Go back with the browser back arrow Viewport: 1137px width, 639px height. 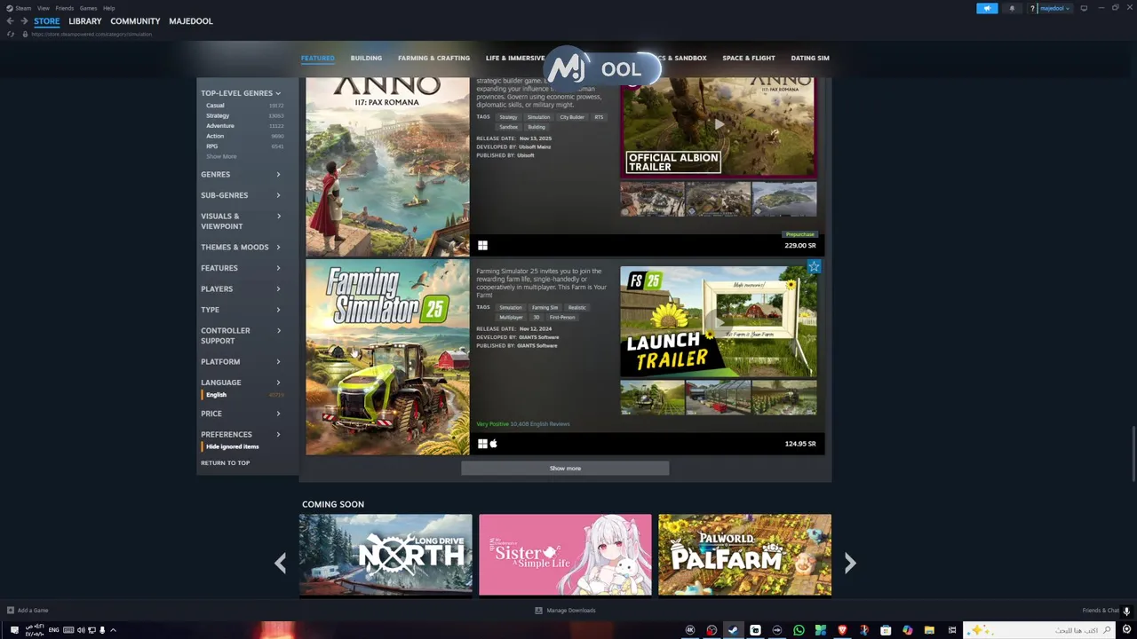[x=11, y=21]
